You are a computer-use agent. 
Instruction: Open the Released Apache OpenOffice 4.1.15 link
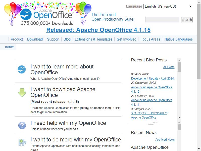[98, 30]
